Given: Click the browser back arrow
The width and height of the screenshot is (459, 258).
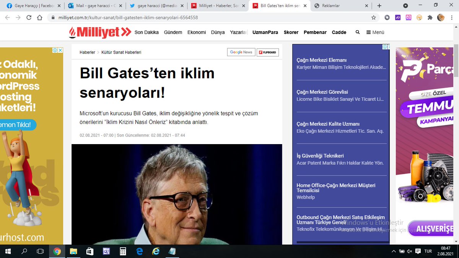Looking at the screenshot, I should pos(7,18).
